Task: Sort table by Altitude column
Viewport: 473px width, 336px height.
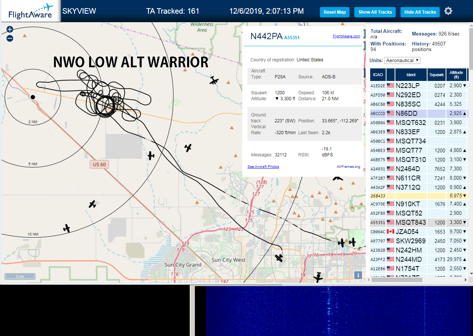Action: pos(457,75)
